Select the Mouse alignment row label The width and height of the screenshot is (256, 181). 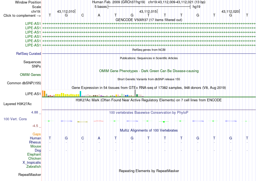36,146
